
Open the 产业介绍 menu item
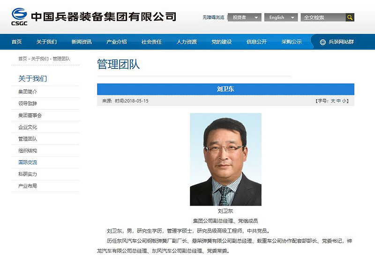(116, 42)
